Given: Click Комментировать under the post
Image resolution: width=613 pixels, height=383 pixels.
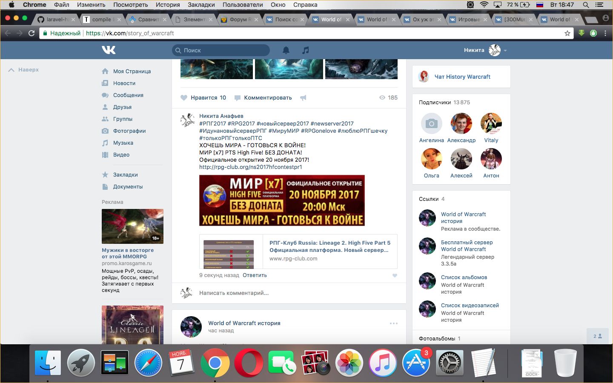Looking at the screenshot, I should pos(263,97).
